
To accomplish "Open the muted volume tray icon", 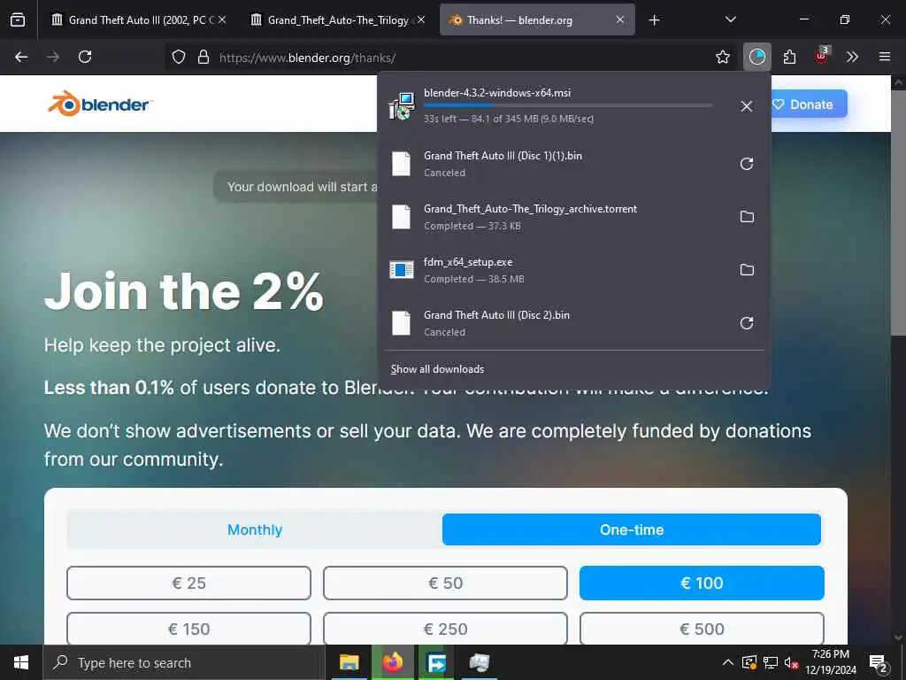I will click(791, 662).
